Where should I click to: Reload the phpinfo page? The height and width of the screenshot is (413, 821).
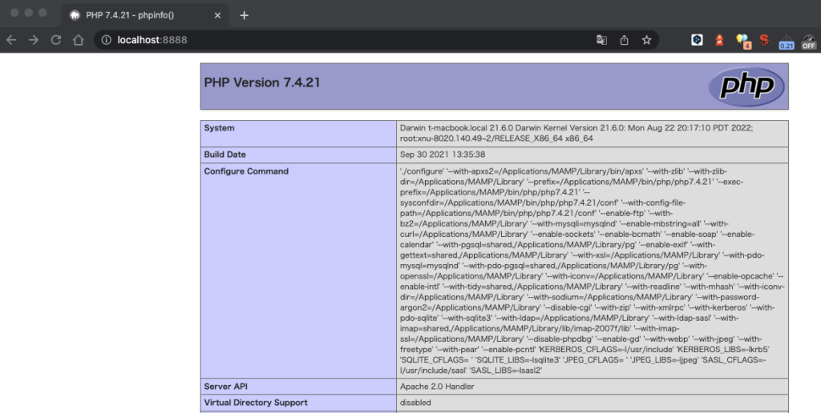click(56, 40)
